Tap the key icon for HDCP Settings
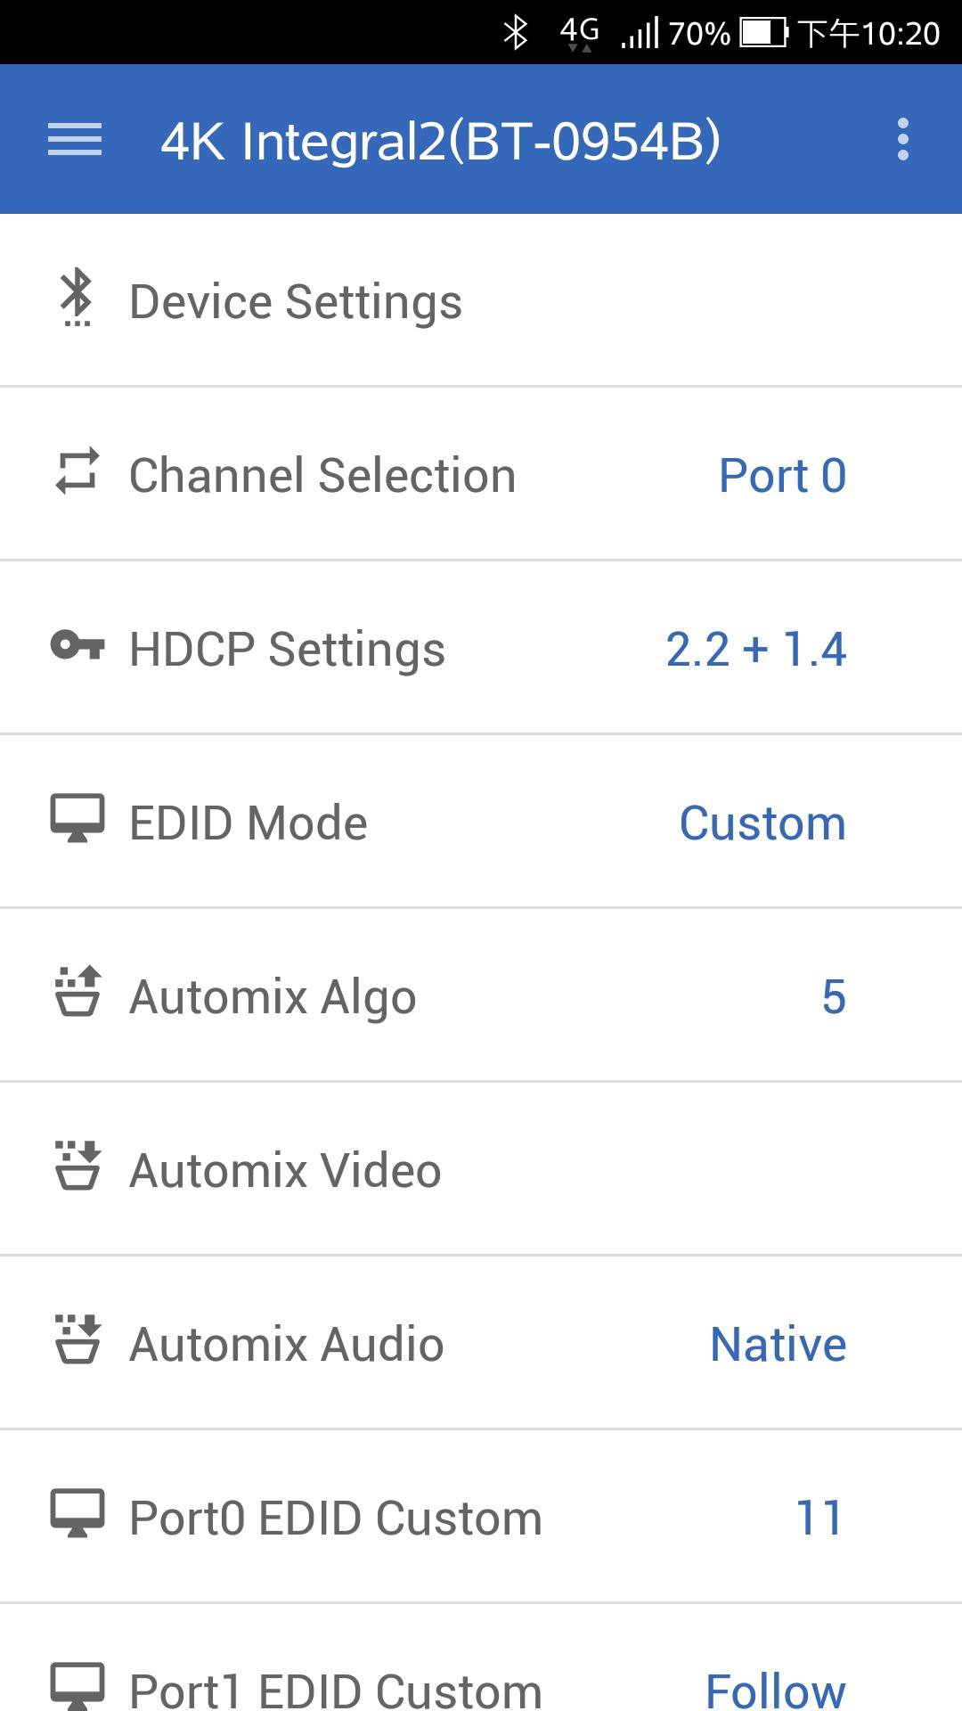Screen dimensions: 962x1711 click(x=77, y=645)
